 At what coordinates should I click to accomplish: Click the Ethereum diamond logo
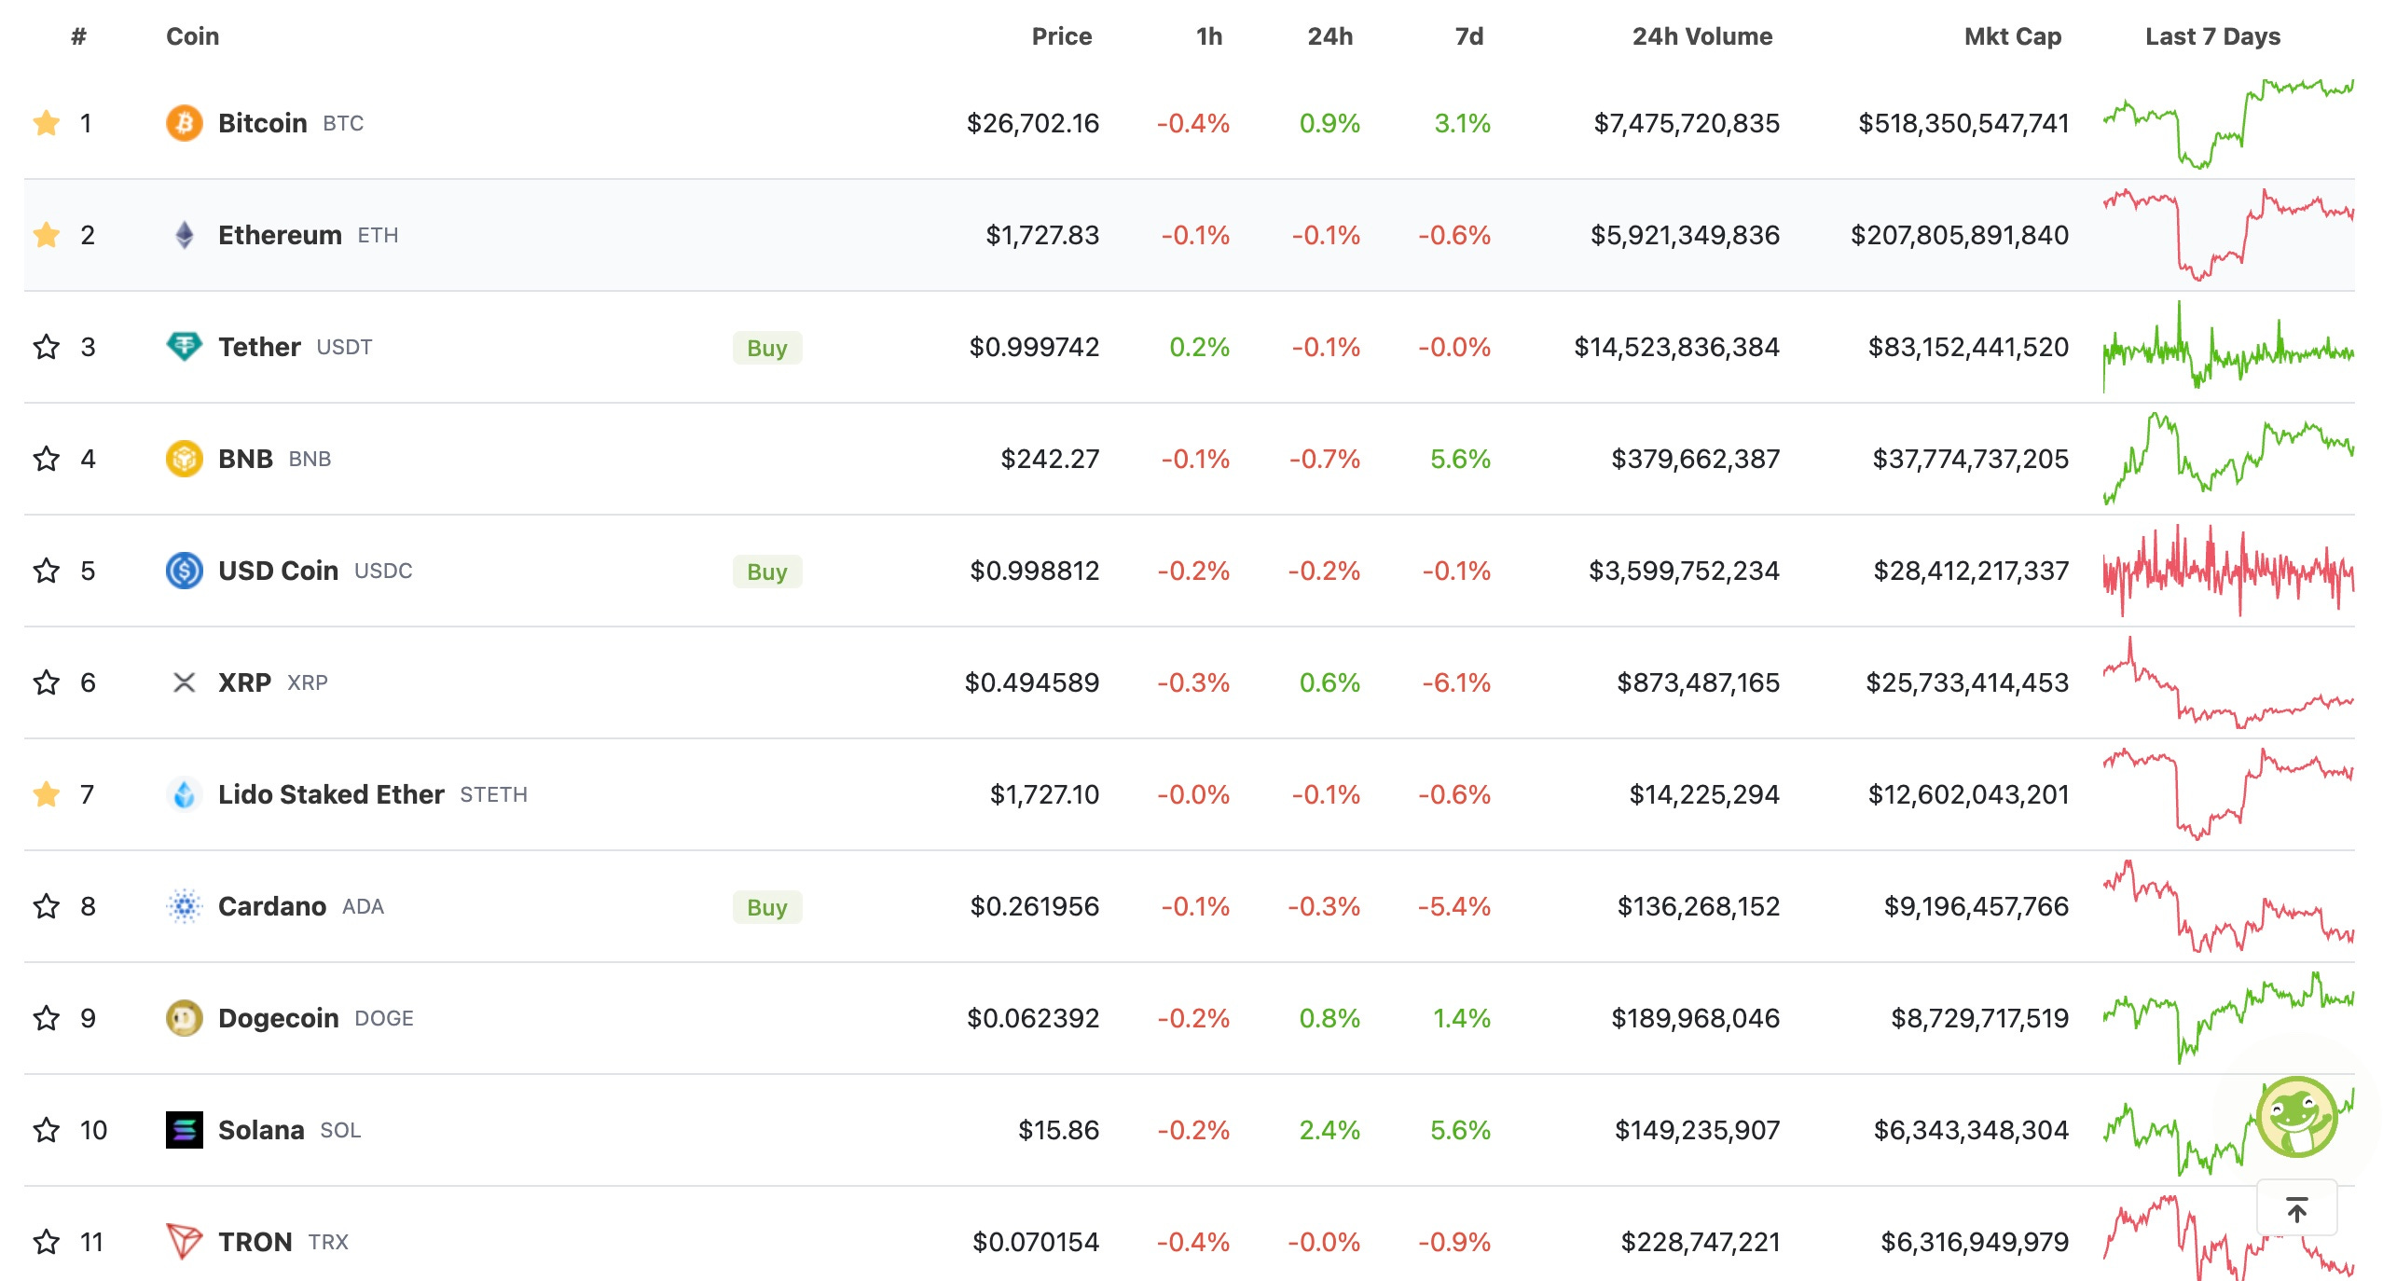[184, 235]
